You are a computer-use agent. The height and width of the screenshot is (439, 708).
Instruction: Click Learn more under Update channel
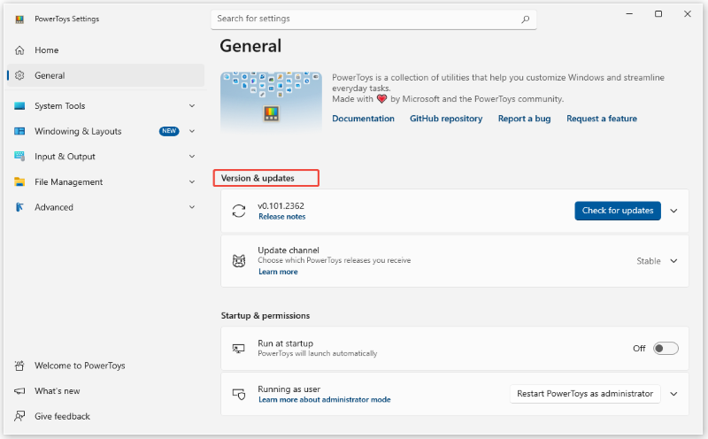pyautogui.click(x=278, y=272)
